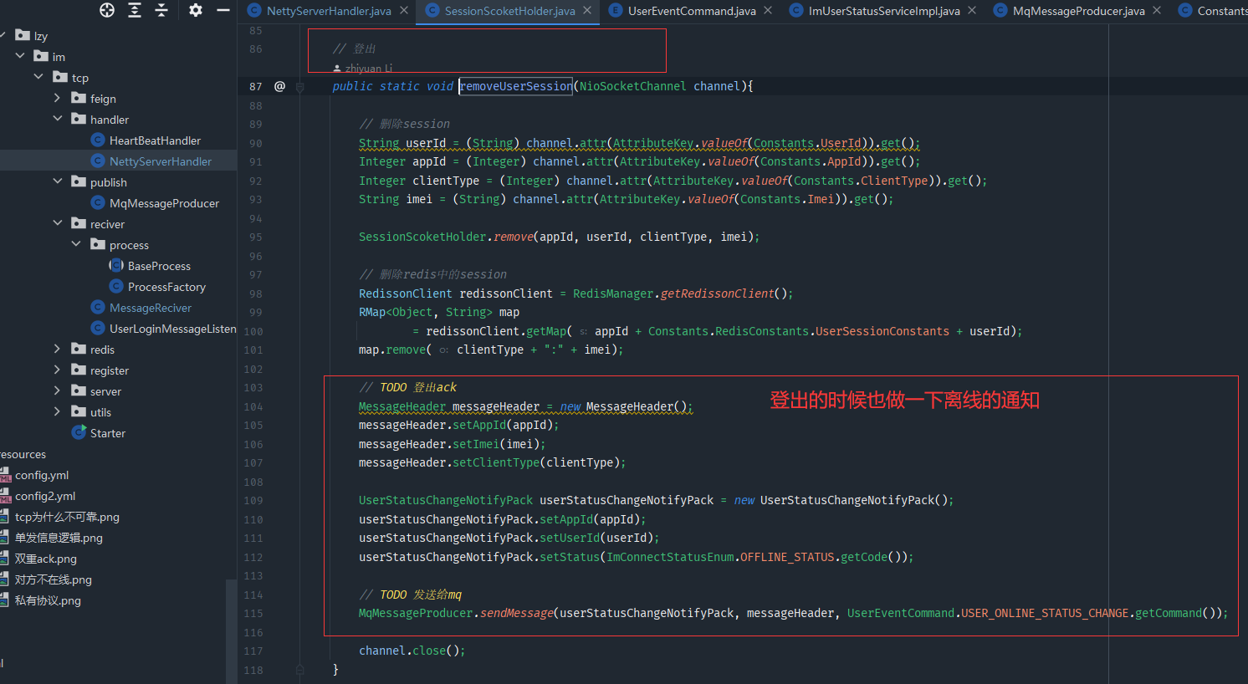This screenshot has height=684, width=1248.
Task: Click the handler folder icon
Action: [79, 119]
